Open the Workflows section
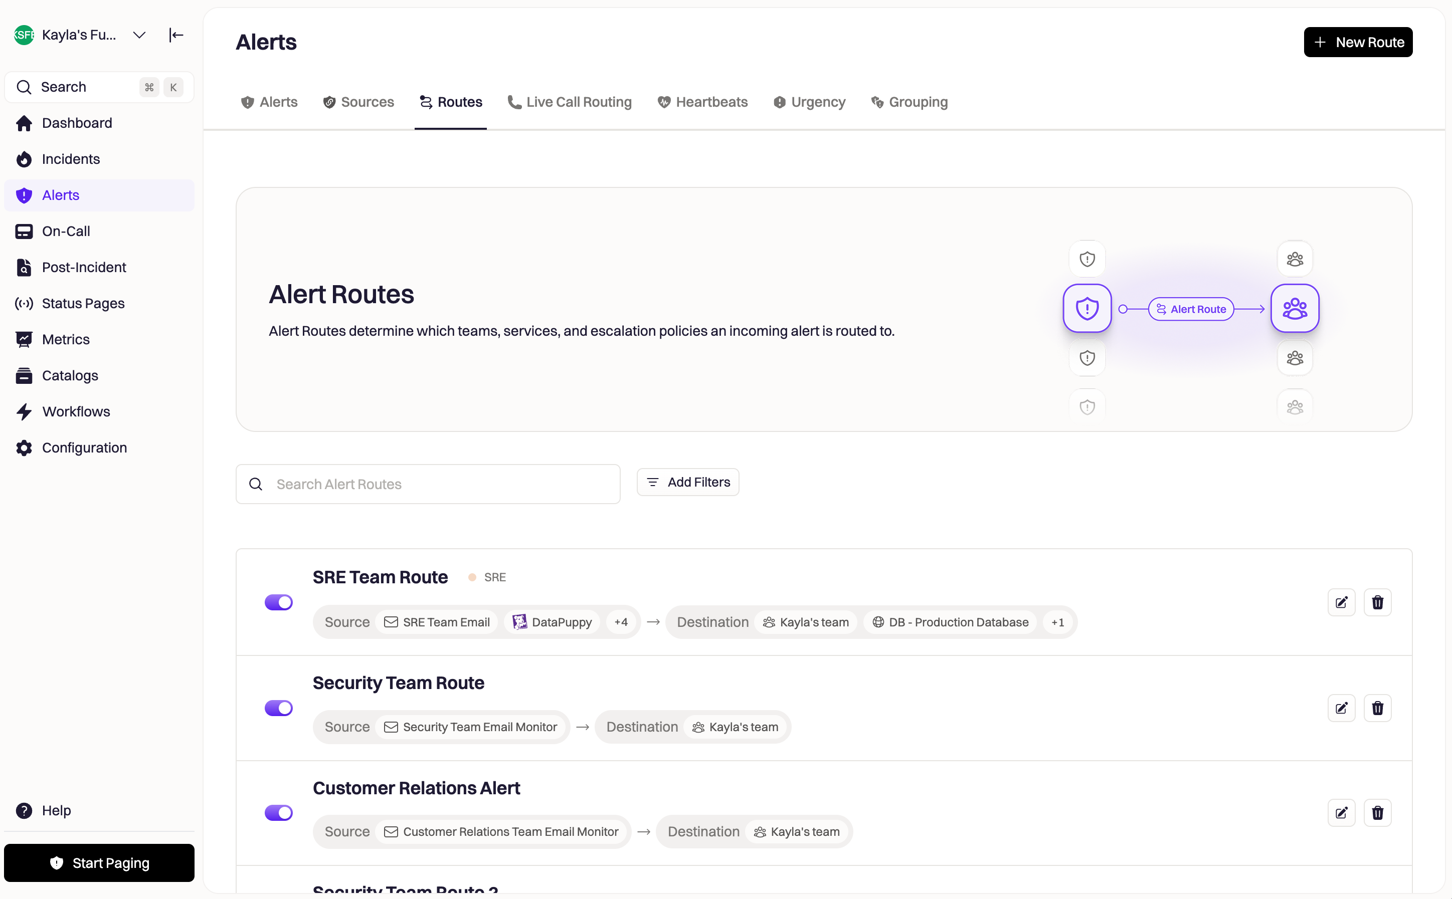Screen dimensions: 1452x899 click(76, 411)
